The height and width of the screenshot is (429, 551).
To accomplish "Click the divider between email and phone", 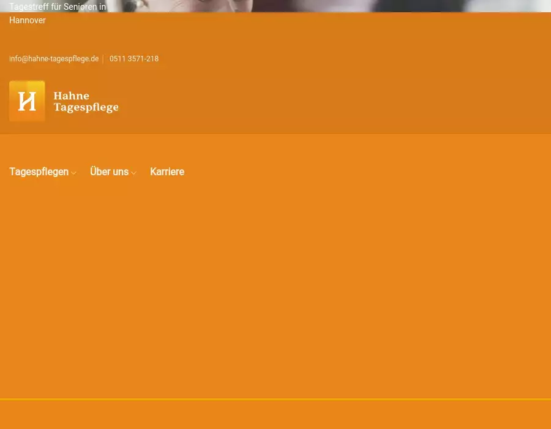I will 103,59.
